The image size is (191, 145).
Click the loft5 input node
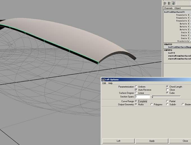tap(172, 53)
